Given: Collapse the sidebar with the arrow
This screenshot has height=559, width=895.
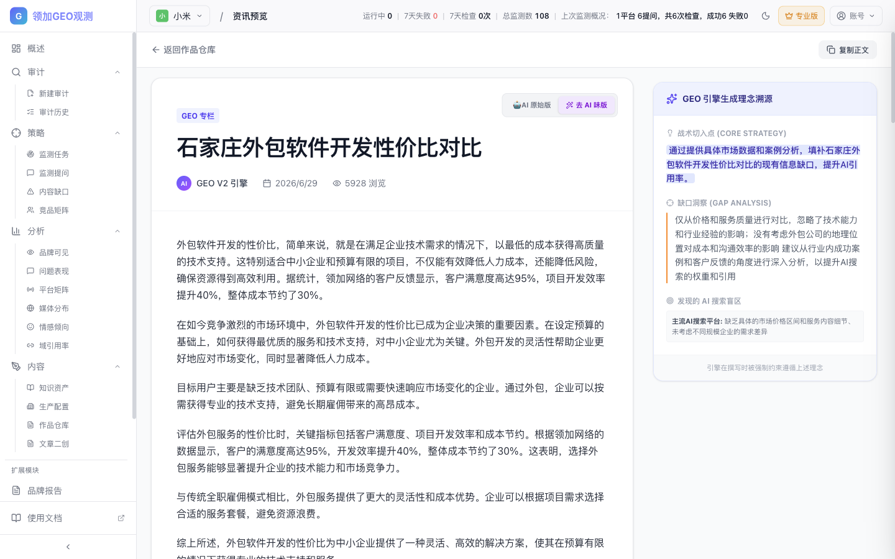Looking at the screenshot, I should pyautogui.click(x=68, y=547).
